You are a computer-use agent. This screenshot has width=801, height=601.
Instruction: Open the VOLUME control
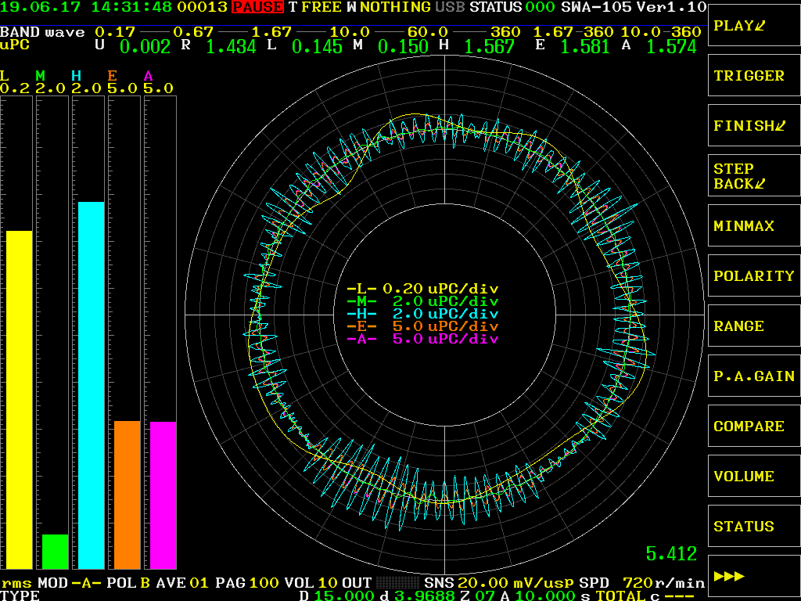point(754,477)
